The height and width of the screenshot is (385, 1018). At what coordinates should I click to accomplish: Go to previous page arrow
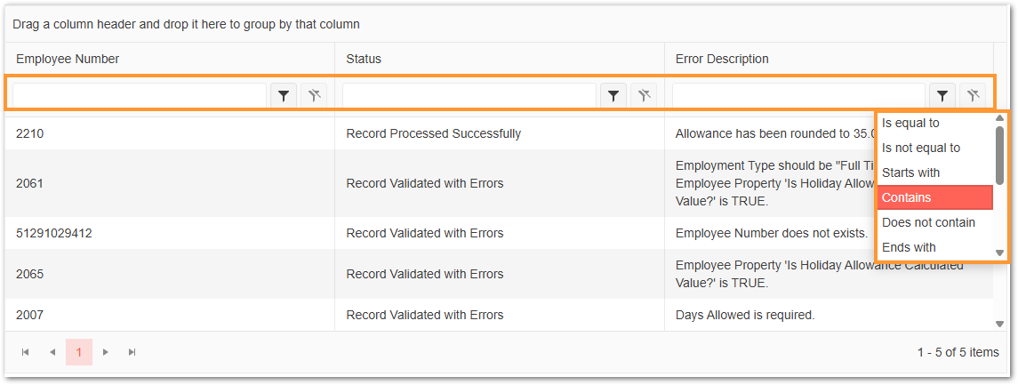pos(52,352)
